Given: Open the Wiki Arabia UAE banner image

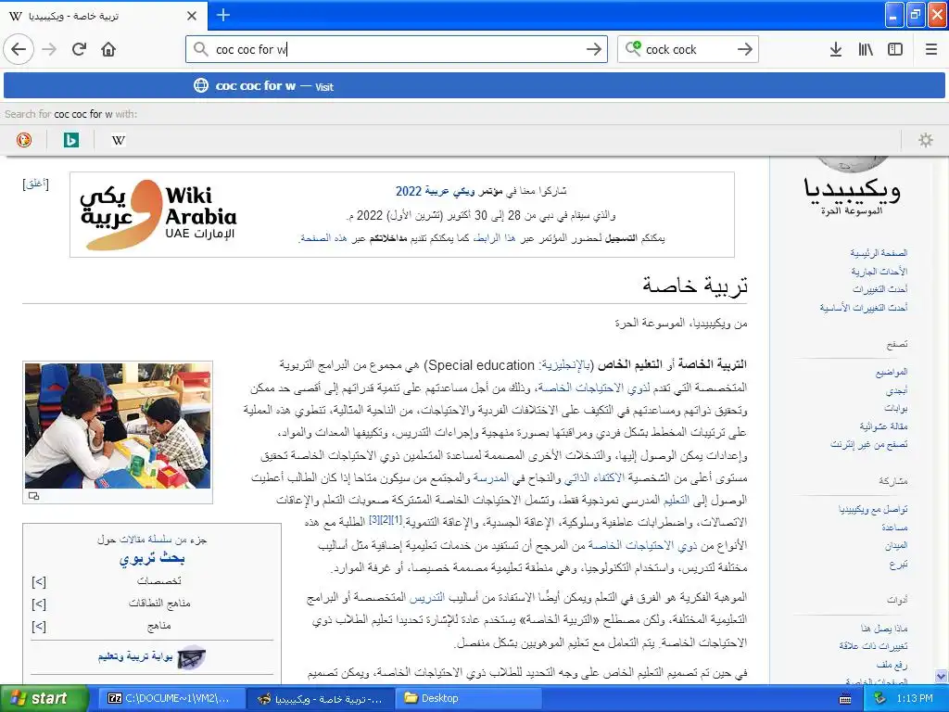Looking at the screenshot, I should coord(158,214).
